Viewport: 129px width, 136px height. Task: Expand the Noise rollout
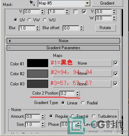coord(63,41)
